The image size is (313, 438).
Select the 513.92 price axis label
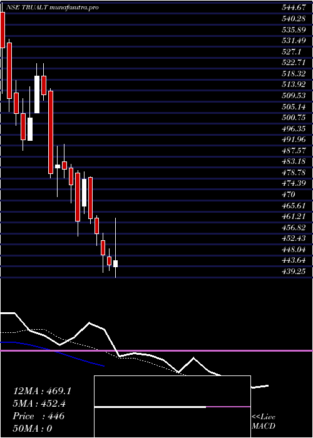point(294,84)
